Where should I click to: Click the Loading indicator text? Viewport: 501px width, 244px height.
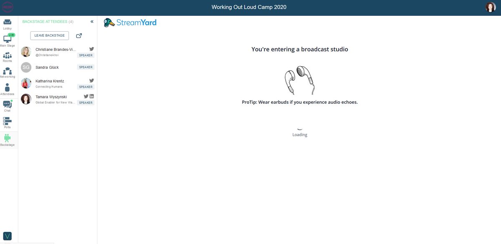coord(300,134)
